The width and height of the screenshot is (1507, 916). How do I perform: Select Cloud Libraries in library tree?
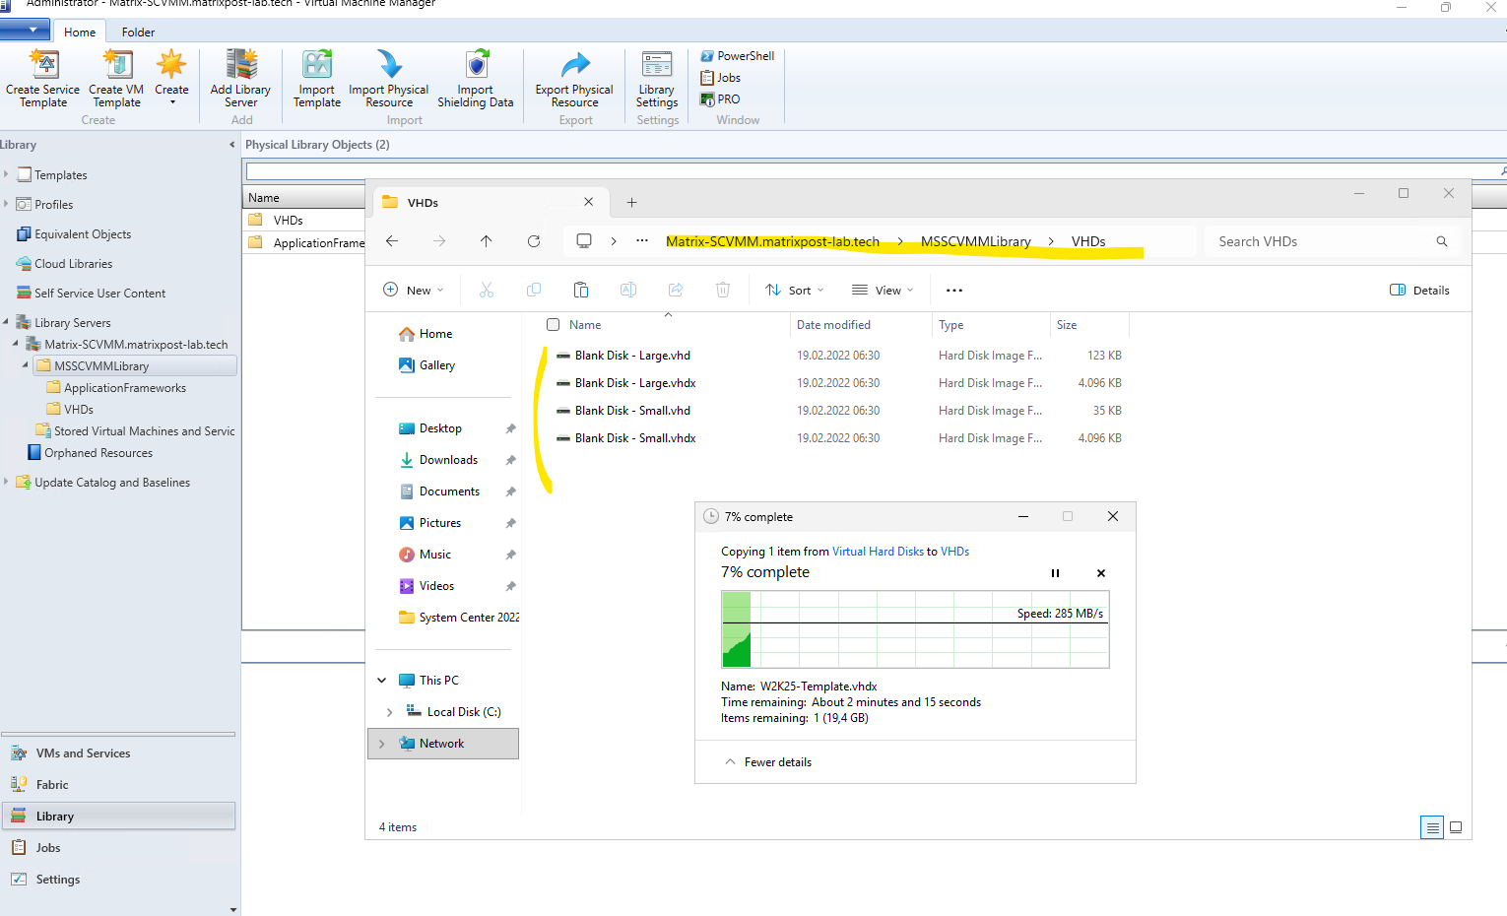click(65, 264)
